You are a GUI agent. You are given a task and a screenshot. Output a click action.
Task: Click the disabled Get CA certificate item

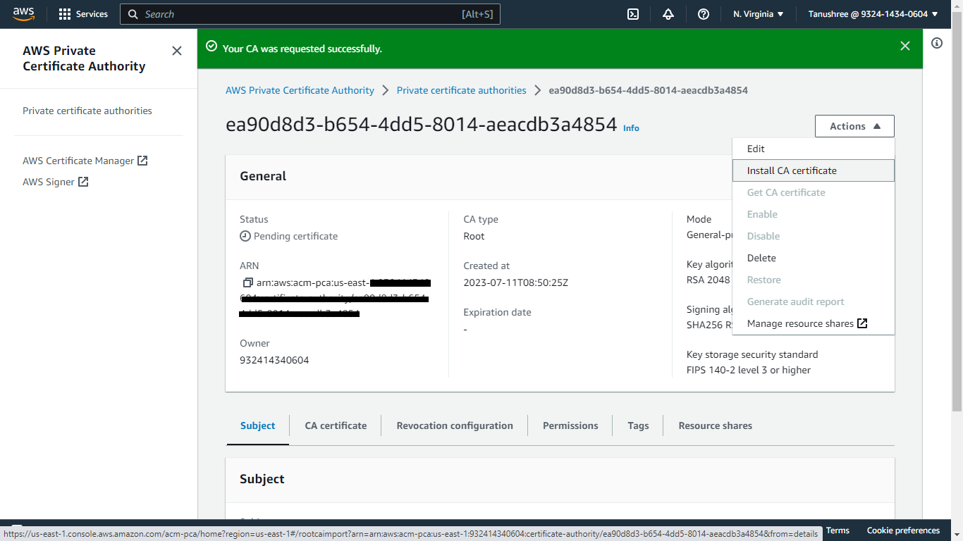[814, 192]
